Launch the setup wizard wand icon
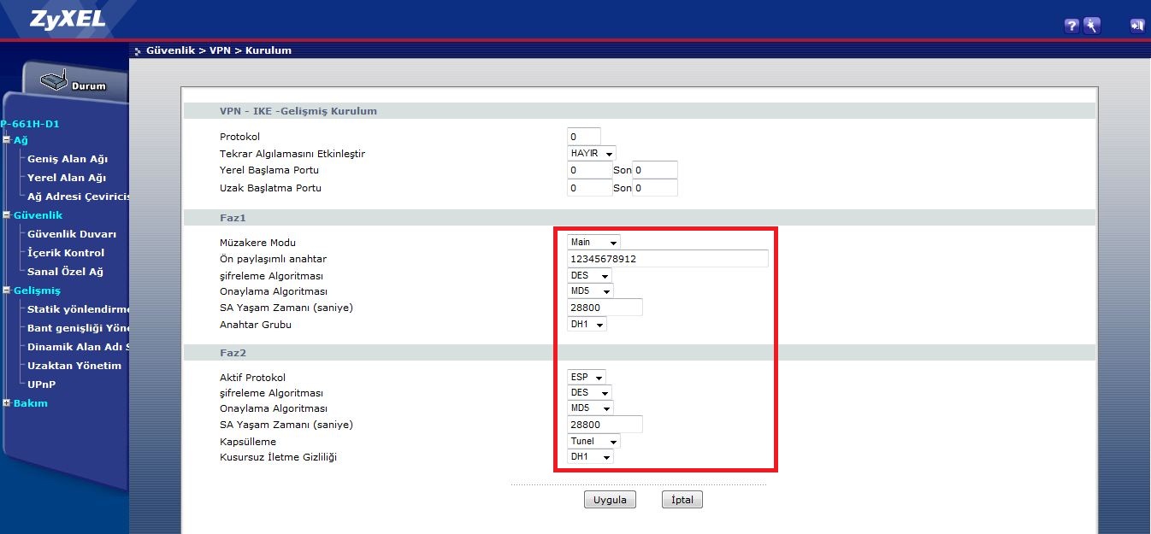Image resolution: width=1151 pixels, height=534 pixels. tap(1091, 26)
